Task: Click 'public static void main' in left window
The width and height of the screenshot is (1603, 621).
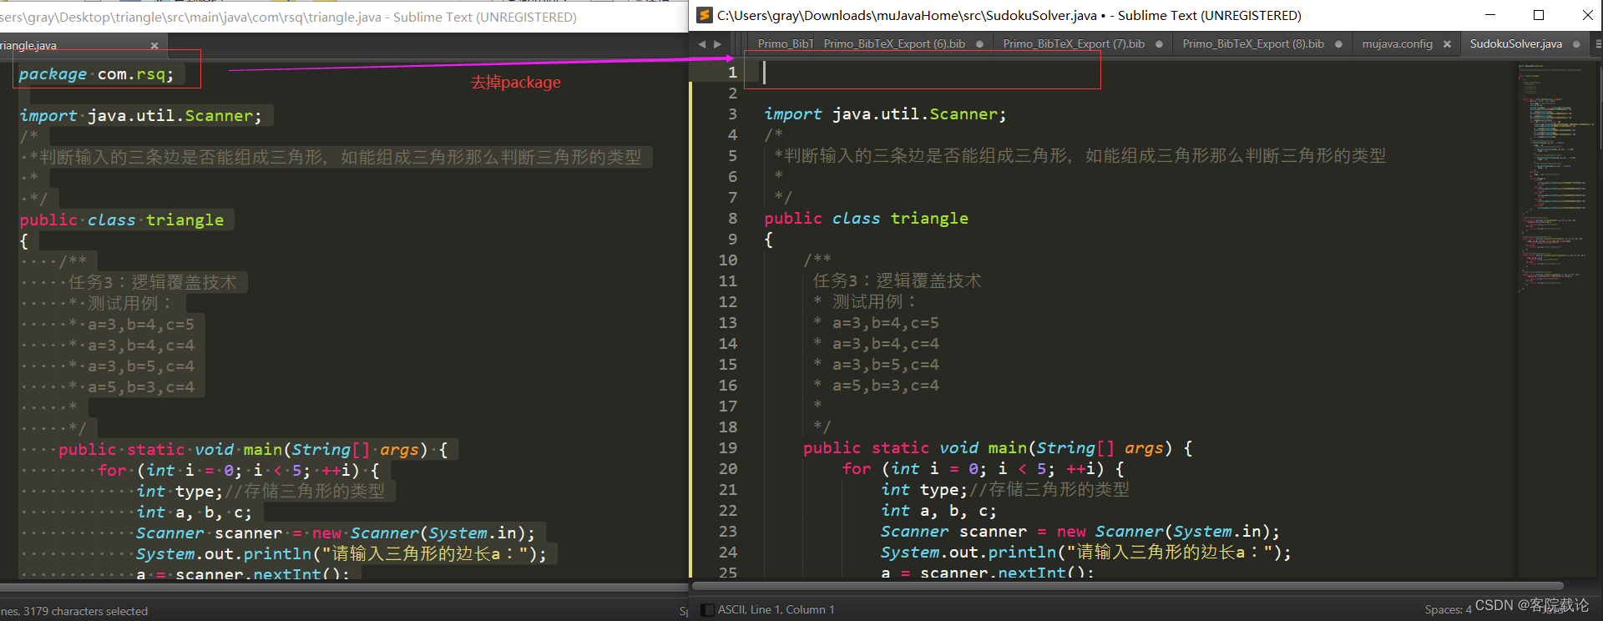Action: 171,450
